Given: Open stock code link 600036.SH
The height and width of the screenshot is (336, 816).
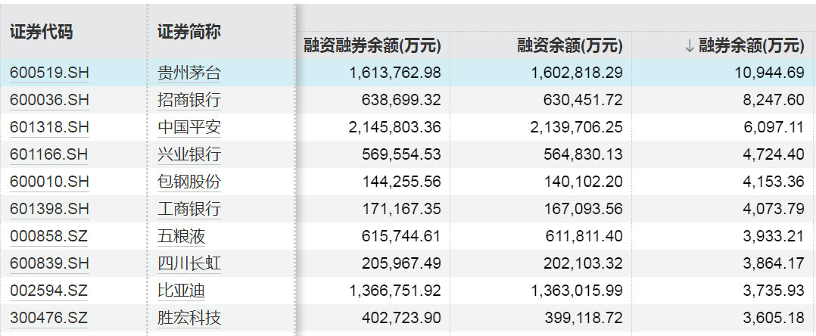Looking at the screenshot, I should pyautogui.click(x=49, y=100).
